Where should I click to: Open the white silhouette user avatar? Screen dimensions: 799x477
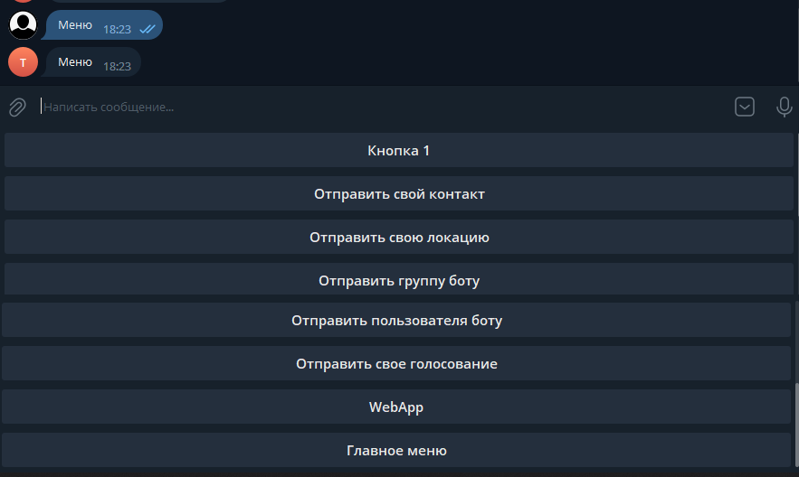[23, 25]
